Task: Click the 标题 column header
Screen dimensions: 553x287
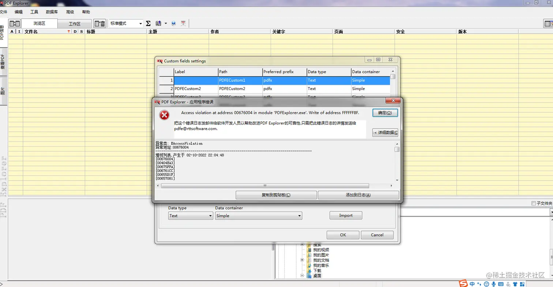Action: point(116,32)
